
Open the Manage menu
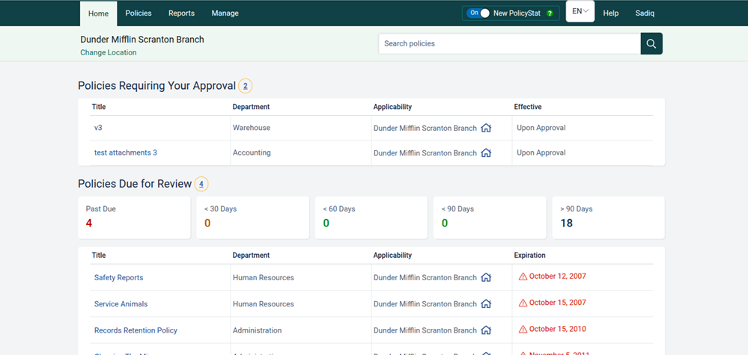pos(225,13)
